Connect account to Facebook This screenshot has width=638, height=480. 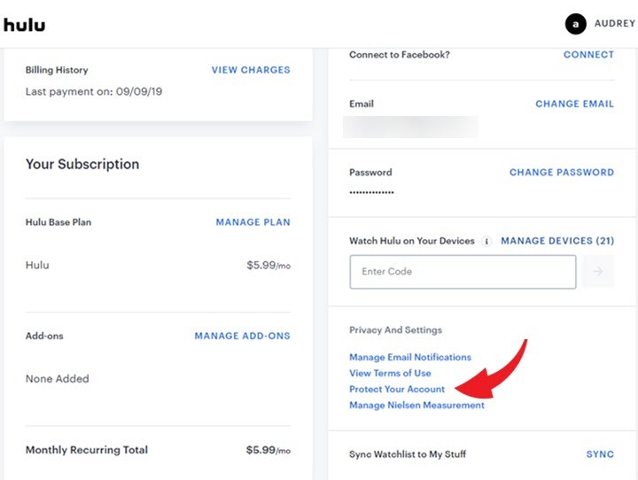tap(588, 55)
